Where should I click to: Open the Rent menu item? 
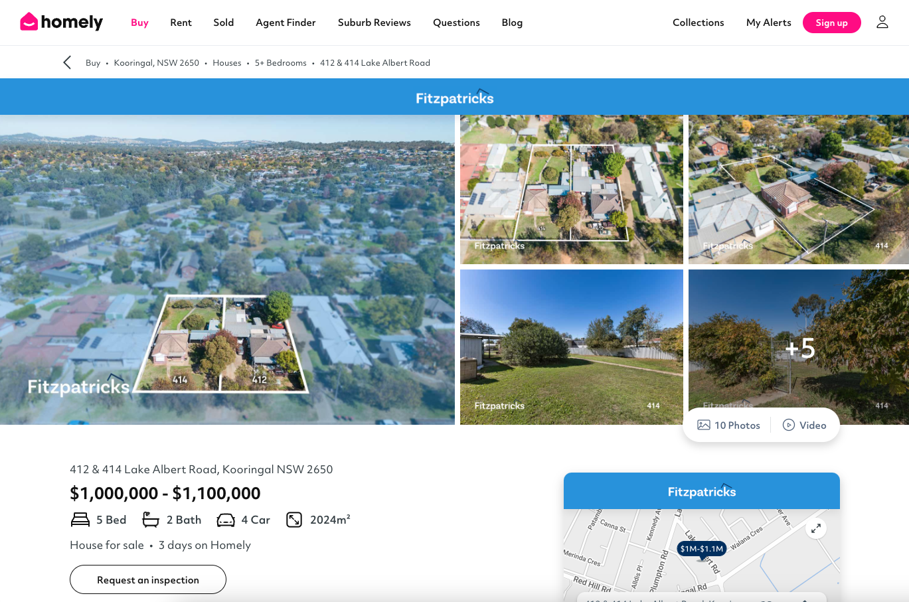point(181,23)
